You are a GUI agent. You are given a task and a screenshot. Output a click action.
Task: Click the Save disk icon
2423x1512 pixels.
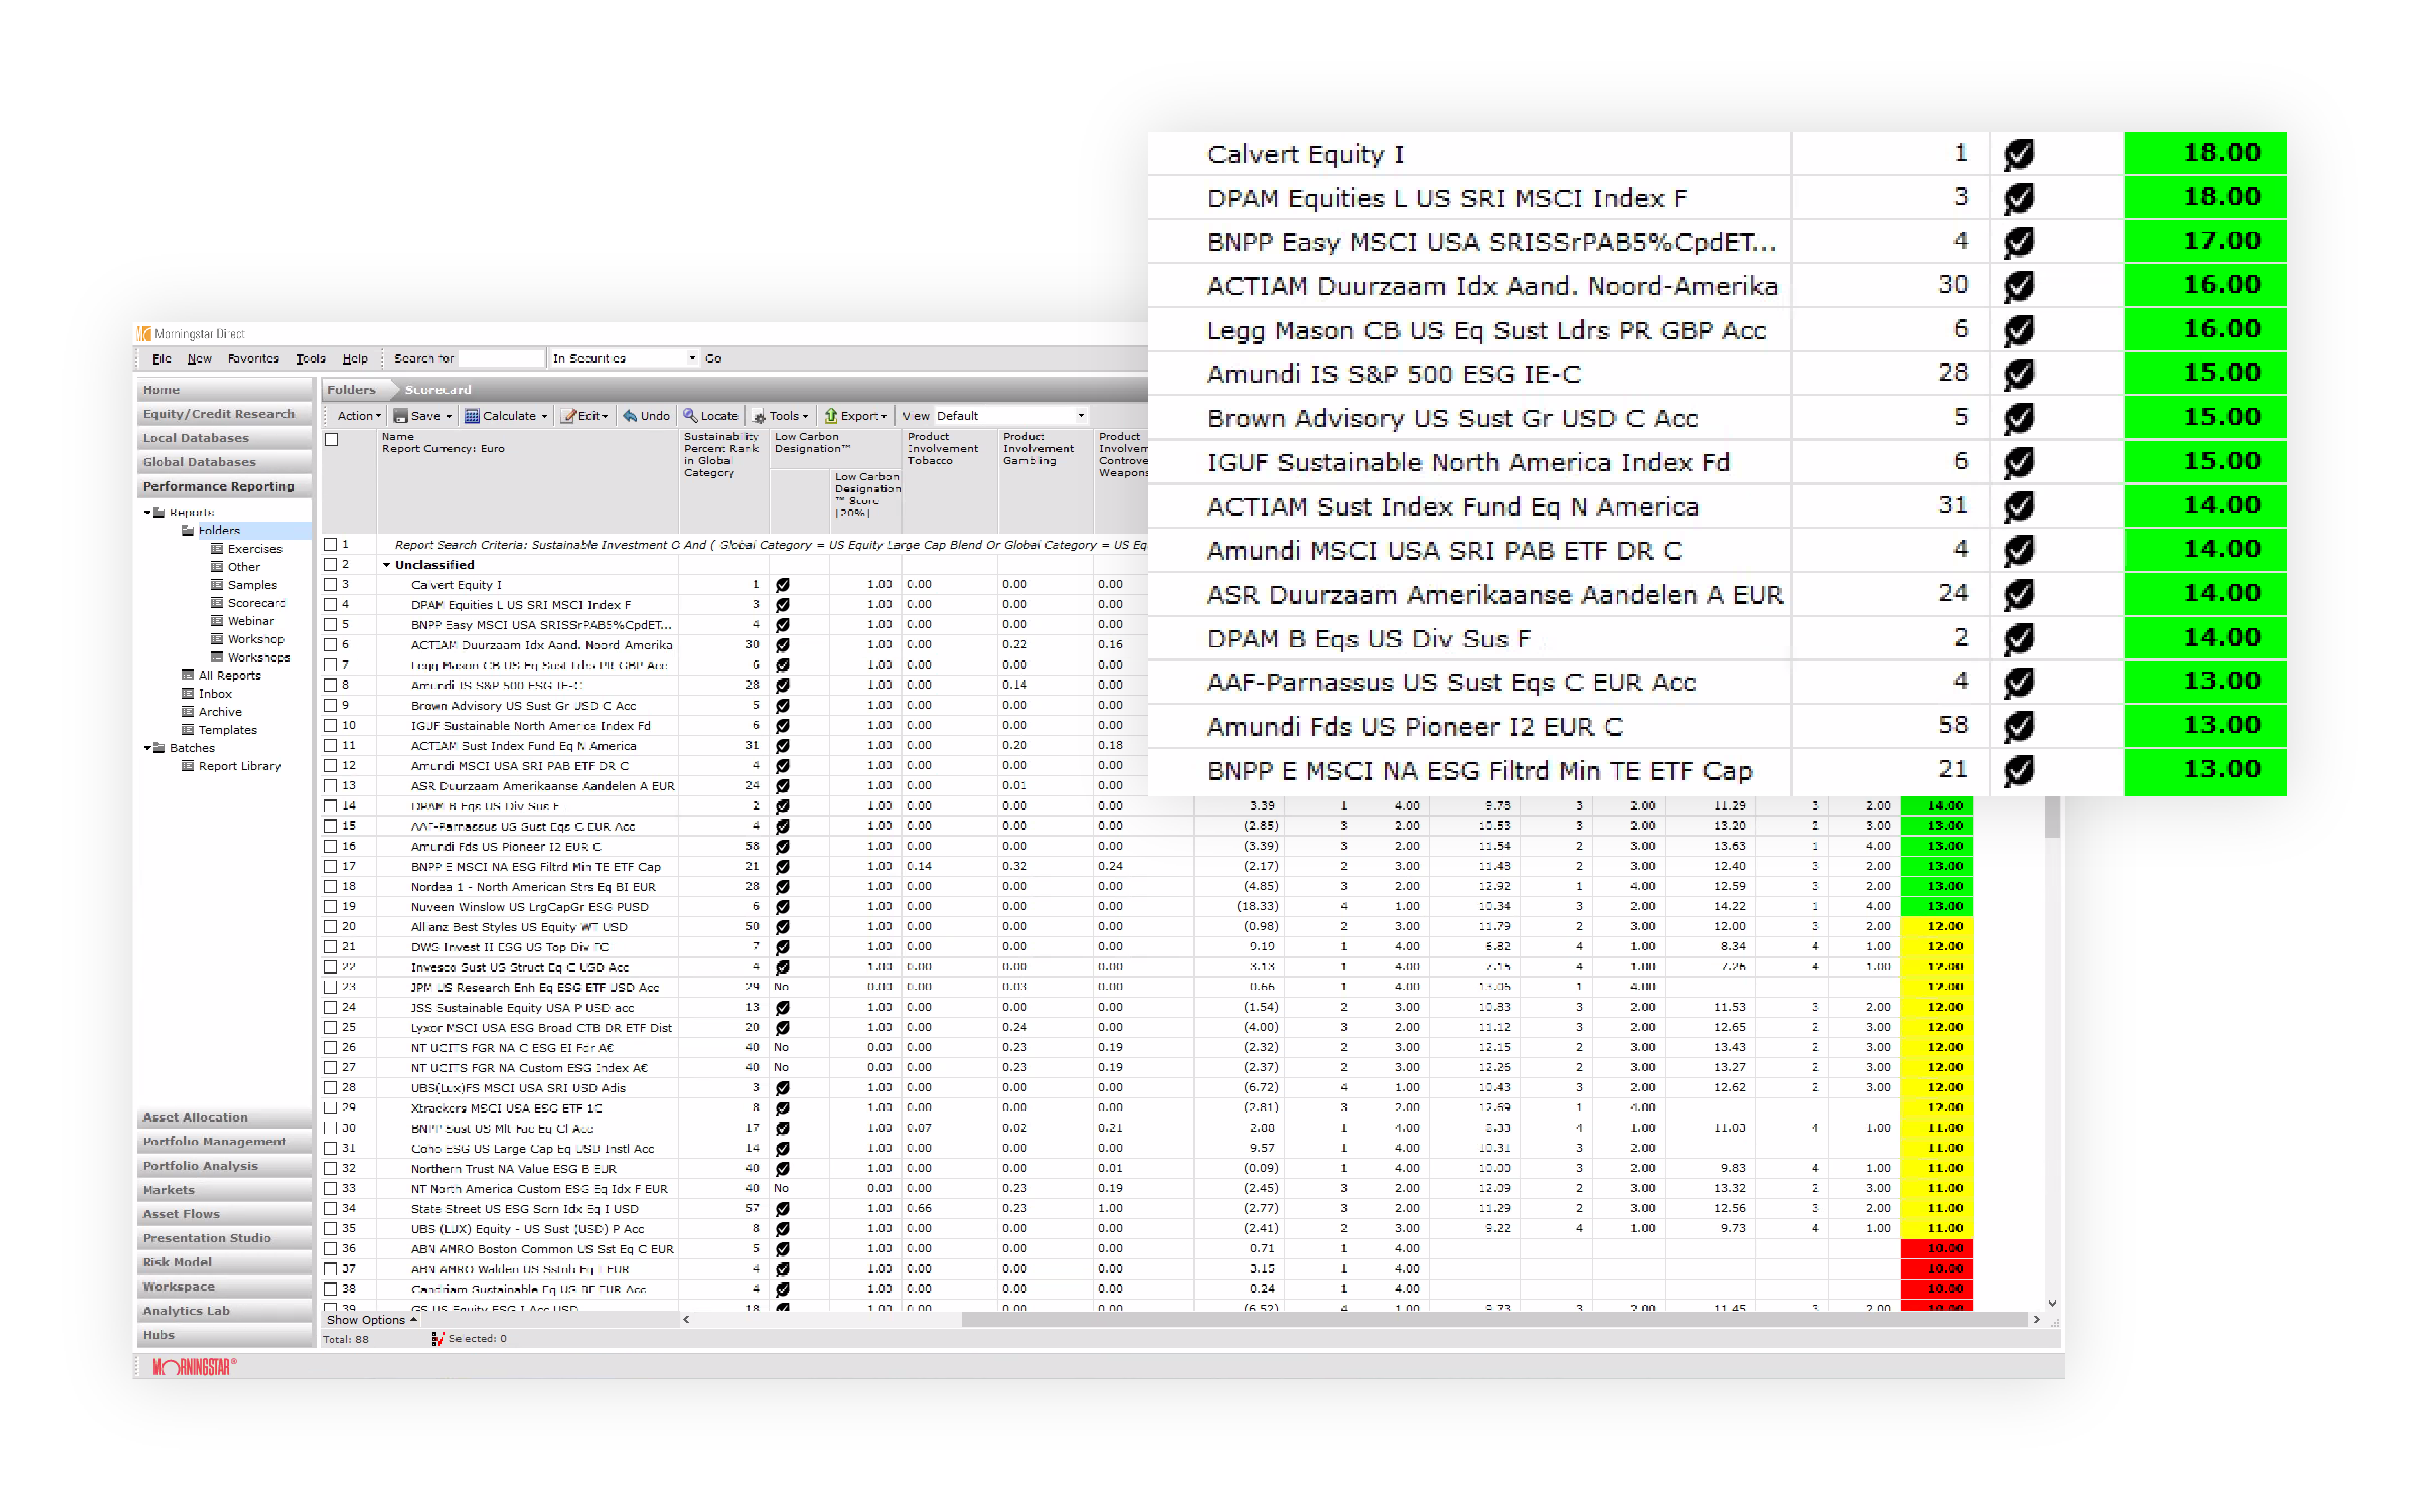tap(401, 416)
